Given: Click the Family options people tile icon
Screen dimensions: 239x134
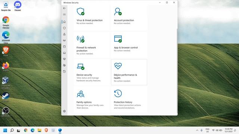Looking at the screenshot, I should [x=81, y=94].
